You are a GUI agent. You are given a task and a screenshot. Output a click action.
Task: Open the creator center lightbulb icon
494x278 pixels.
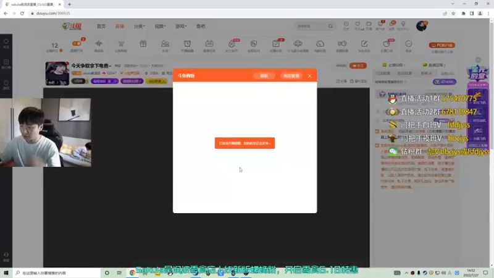(403, 25)
